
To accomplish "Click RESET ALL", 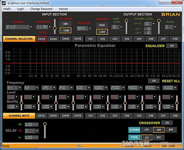I will pyautogui.click(x=171, y=81).
